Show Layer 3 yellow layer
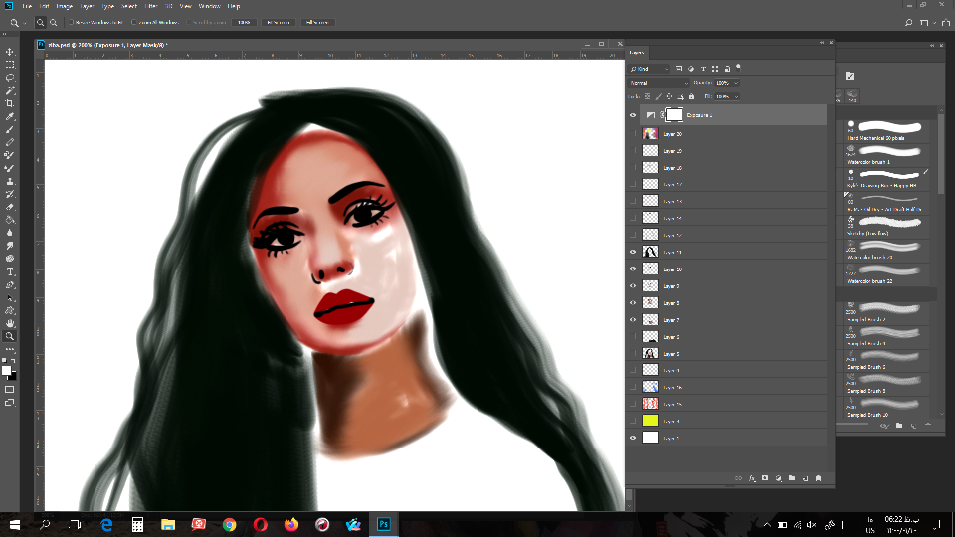This screenshot has width=955, height=537. point(633,421)
